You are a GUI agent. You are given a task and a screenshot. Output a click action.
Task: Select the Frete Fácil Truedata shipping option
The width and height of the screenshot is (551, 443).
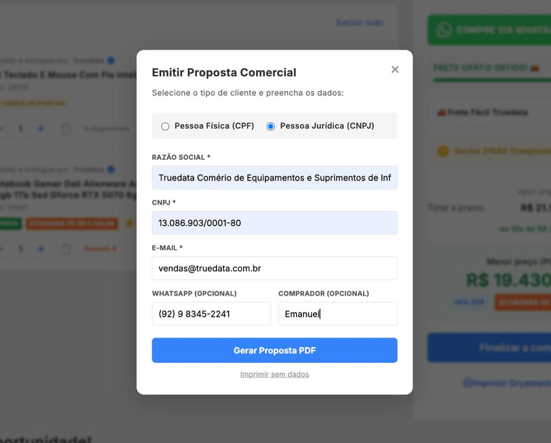click(x=489, y=112)
